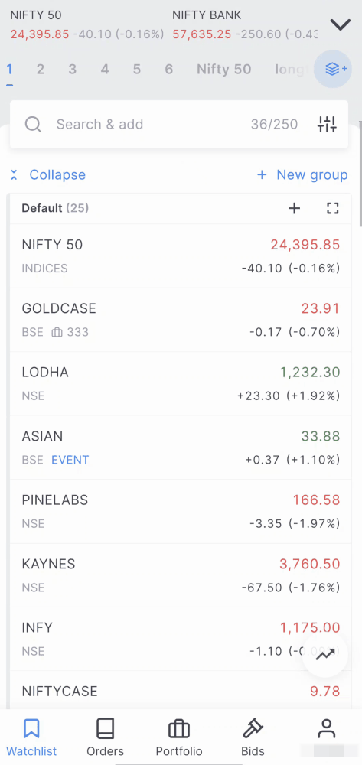
Task: Switch to the Nifty 50 watchlist tab
Action: 224,70
